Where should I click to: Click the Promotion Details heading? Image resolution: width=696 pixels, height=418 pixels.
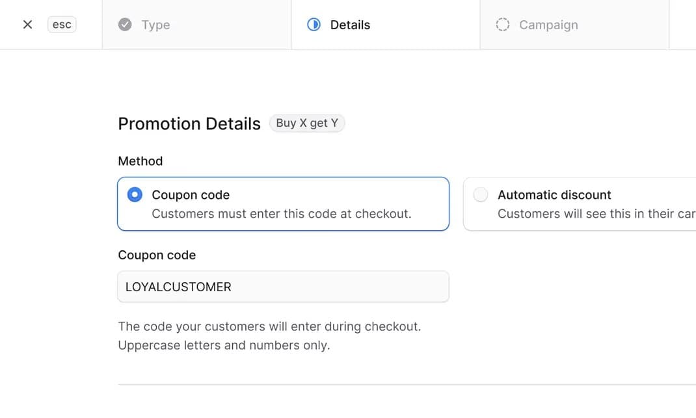(x=189, y=124)
